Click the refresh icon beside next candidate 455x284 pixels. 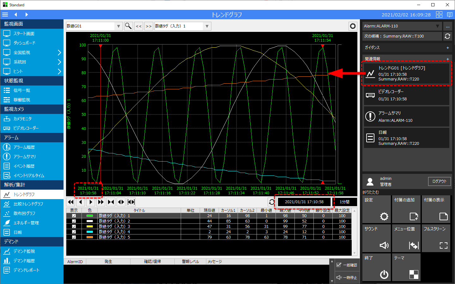[x=447, y=36]
